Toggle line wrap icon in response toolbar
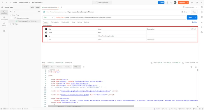The height and width of the screenshot is (110, 204). click(84, 67)
